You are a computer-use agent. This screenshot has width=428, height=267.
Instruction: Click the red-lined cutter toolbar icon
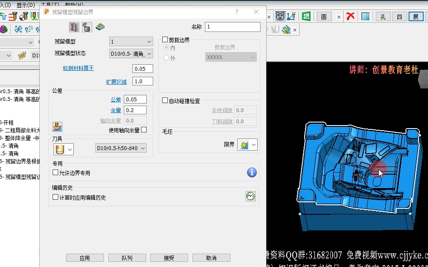click(13, 16)
